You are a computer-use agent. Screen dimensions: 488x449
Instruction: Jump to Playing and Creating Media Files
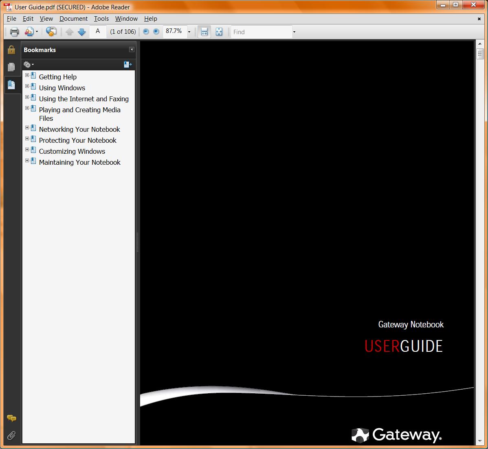(80, 114)
